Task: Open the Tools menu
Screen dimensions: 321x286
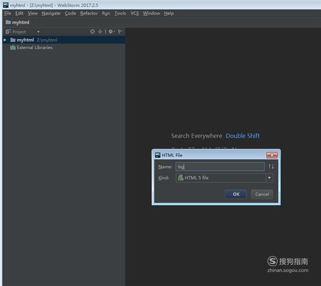Action: [120, 13]
